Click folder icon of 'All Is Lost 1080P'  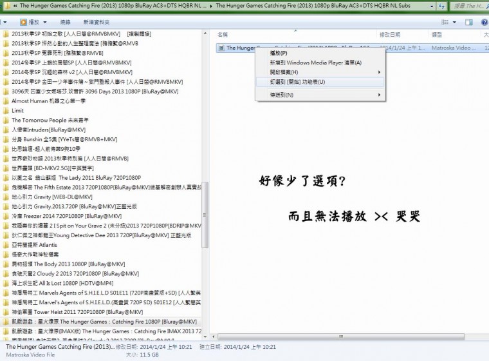[x=6, y=284]
